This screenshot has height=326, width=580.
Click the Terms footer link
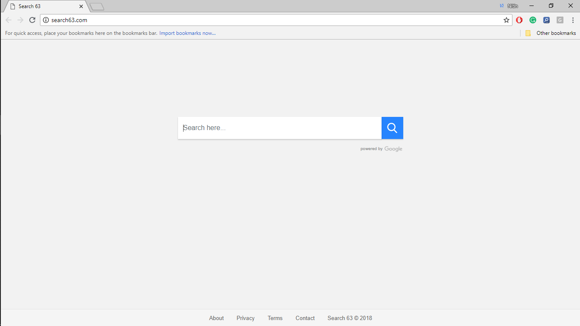(275, 318)
